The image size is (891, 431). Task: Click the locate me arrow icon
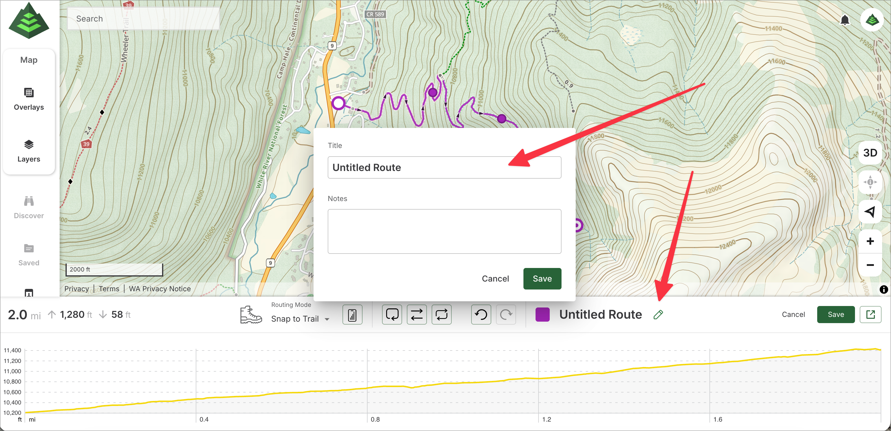pyautogui.click(x=870, y=212)
